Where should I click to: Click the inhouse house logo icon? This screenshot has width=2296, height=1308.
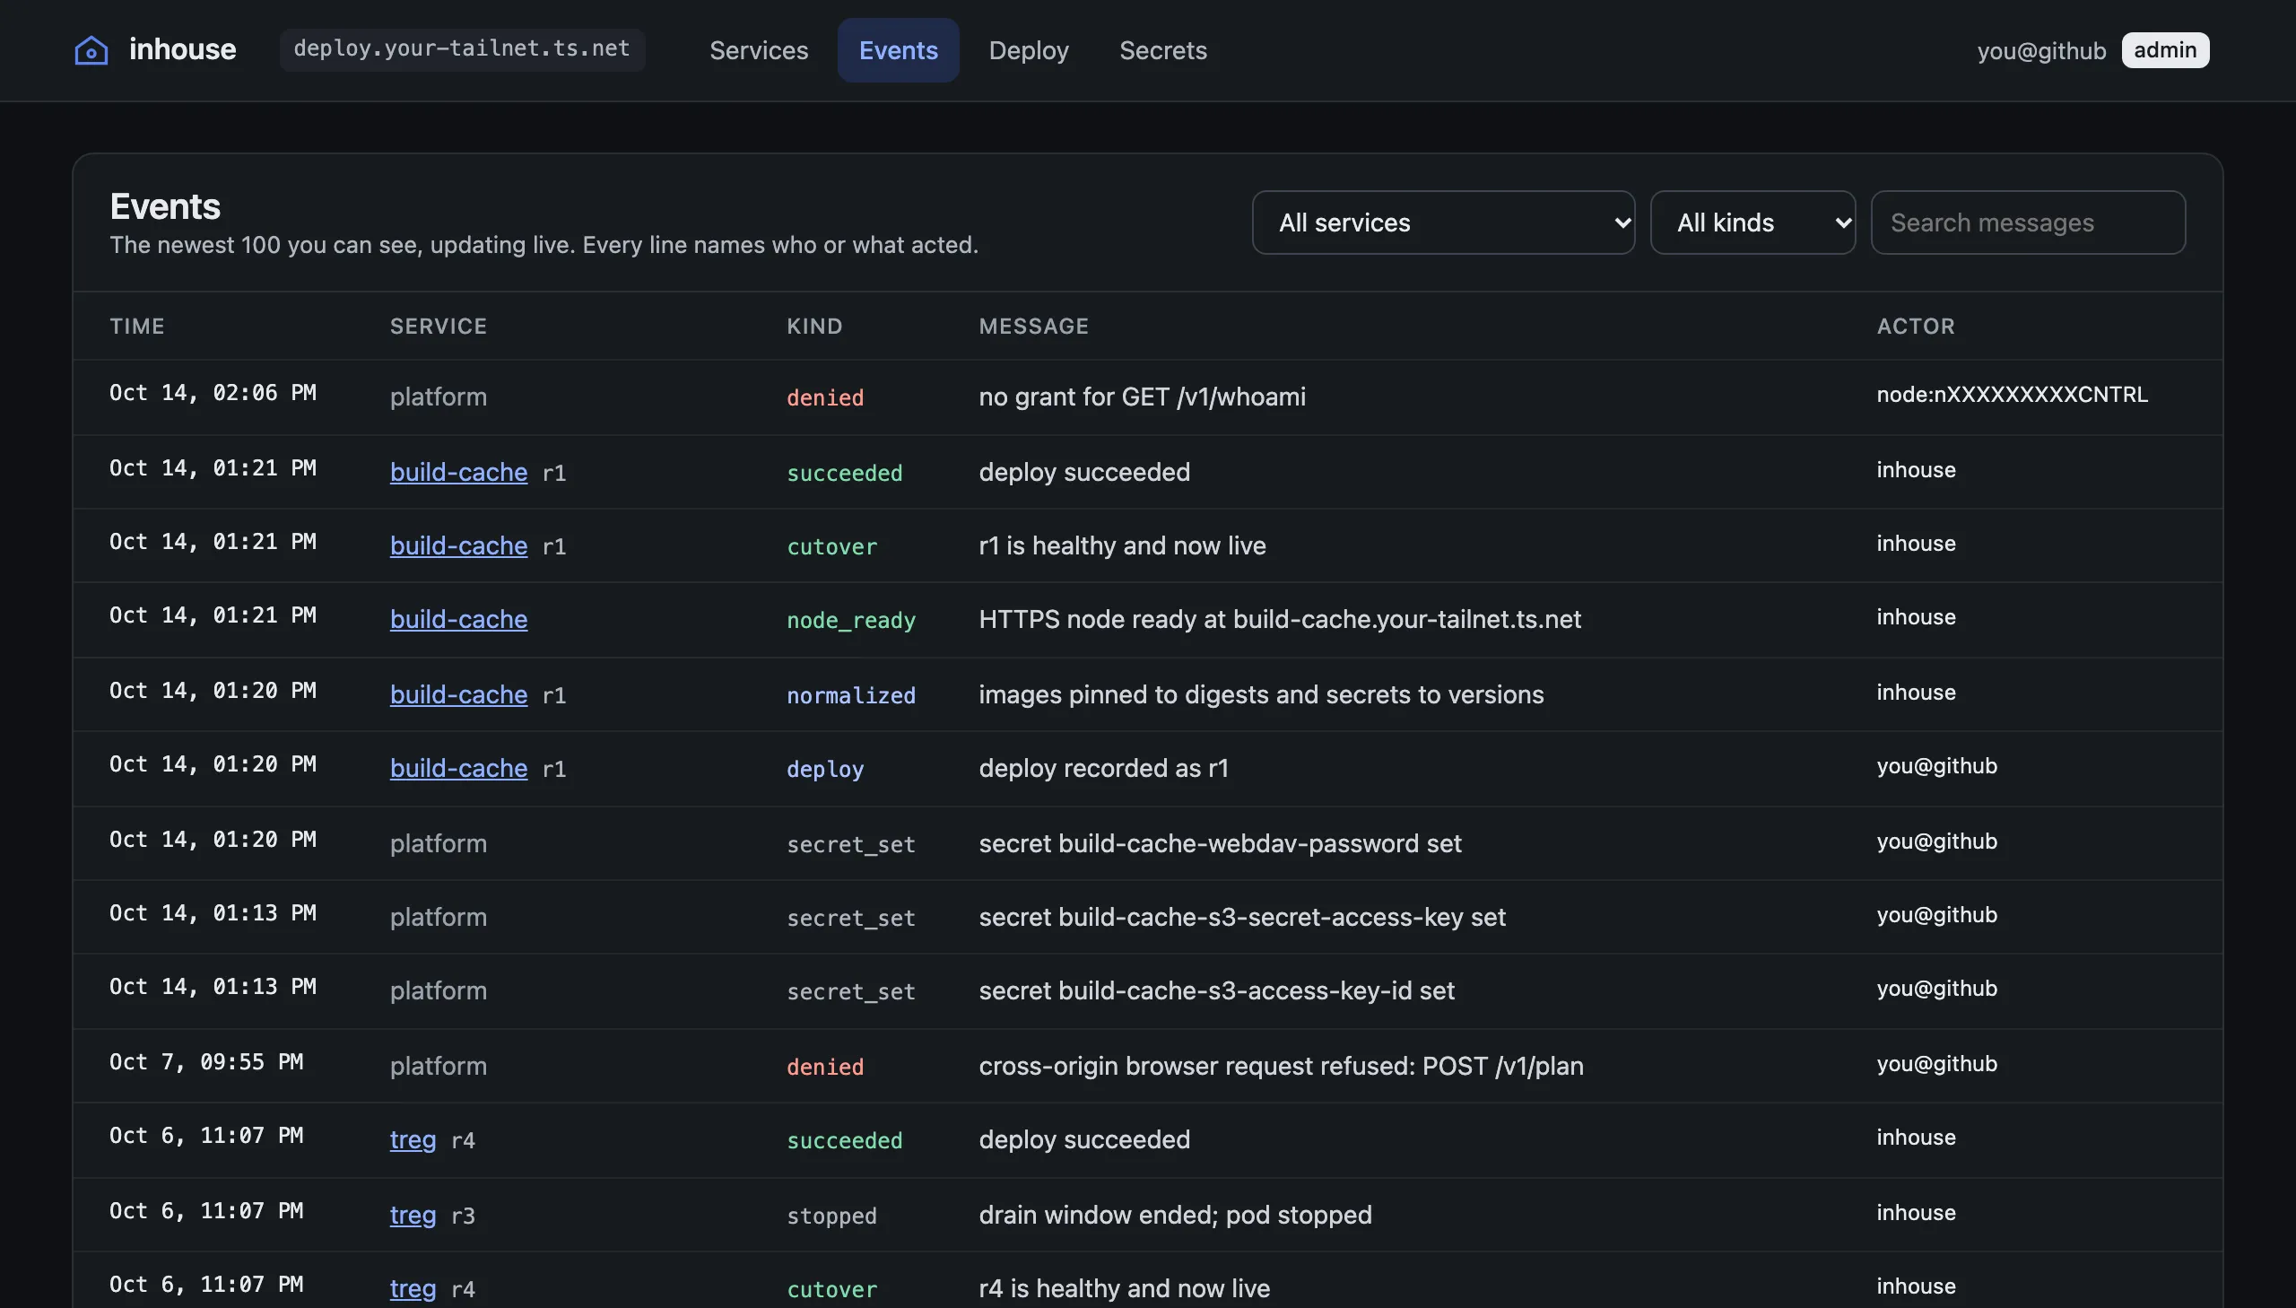click(x=91, y=50)
